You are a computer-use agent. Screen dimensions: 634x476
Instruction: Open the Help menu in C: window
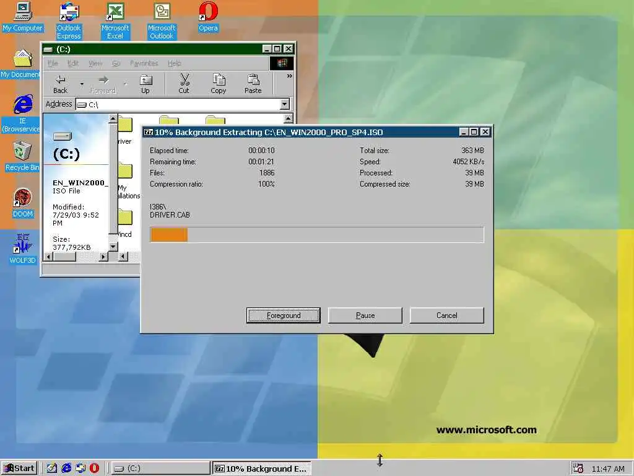click(x=174, y=63)
